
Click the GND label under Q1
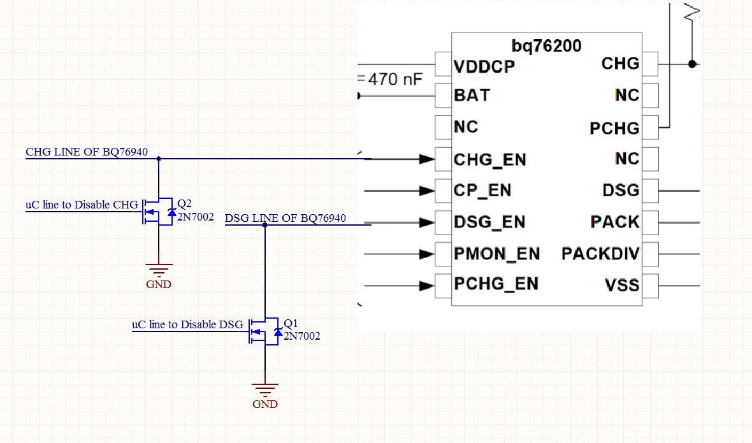(x=265, y=404)
